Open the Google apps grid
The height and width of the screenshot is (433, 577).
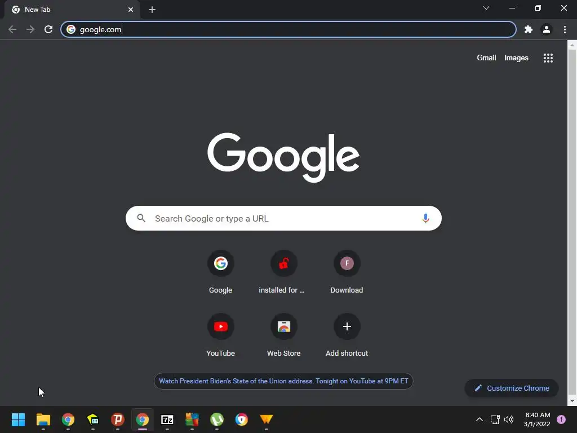pos(548,58)
